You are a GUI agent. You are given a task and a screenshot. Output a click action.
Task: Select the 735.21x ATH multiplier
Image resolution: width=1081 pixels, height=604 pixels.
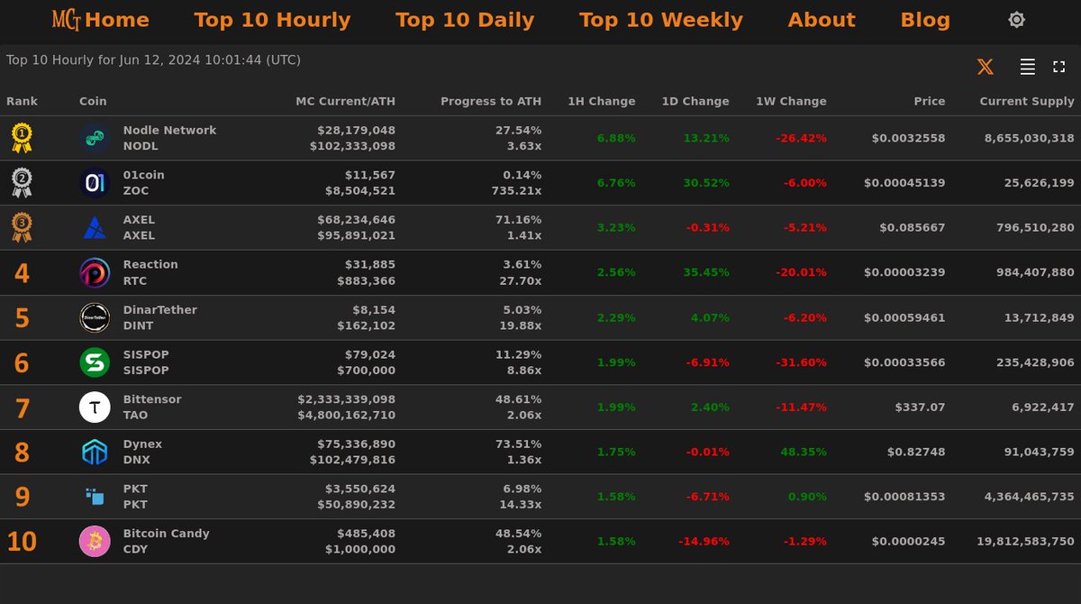tap(517, 190)
